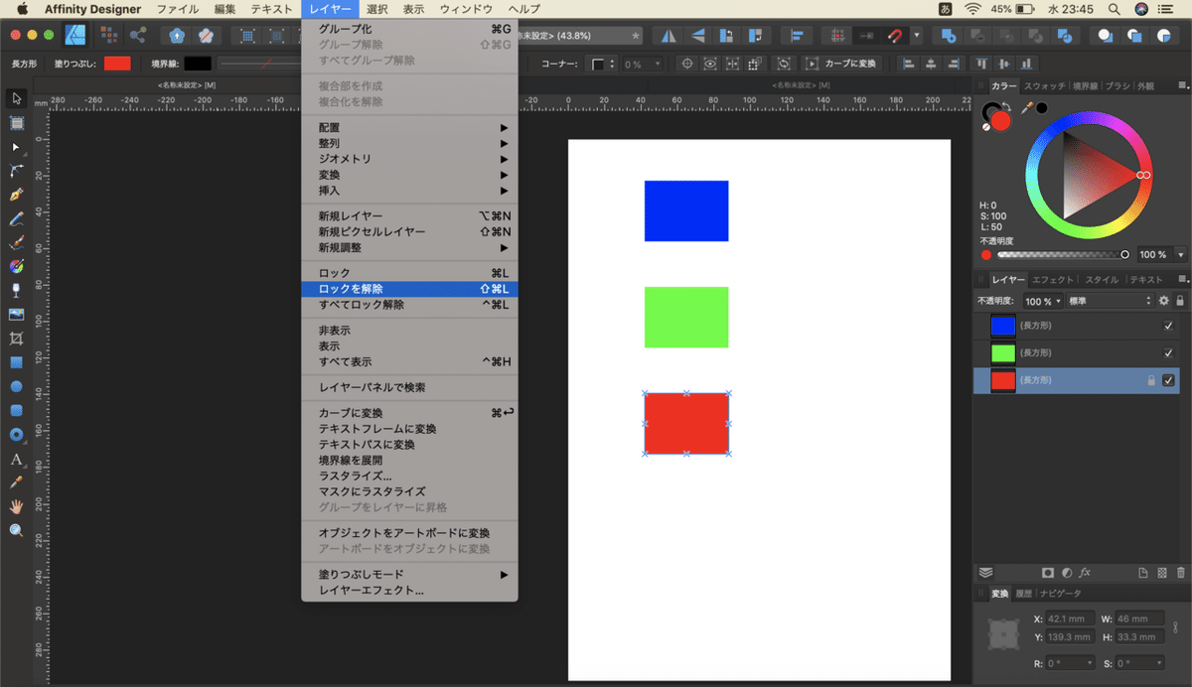
Task: Click the mask layer icon in Layers panel
Action: [x=1047, y=573]
